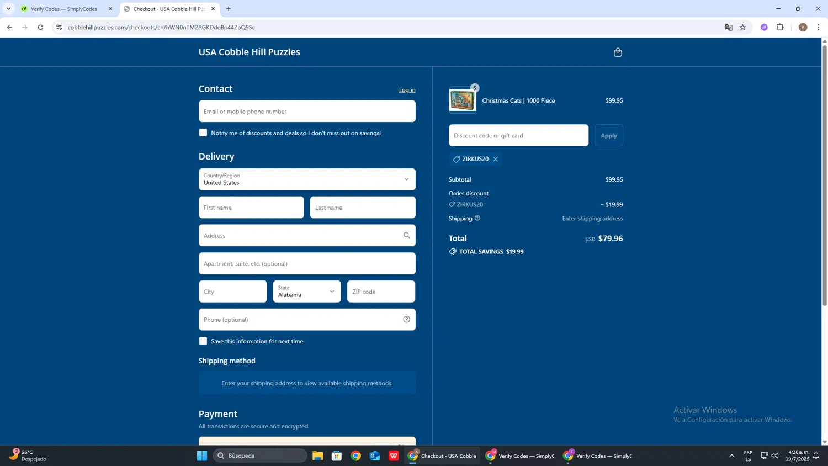The width and height of the screenshot is (828, 466).
Task: View site information icon in address bar
Action: point(59,27)
